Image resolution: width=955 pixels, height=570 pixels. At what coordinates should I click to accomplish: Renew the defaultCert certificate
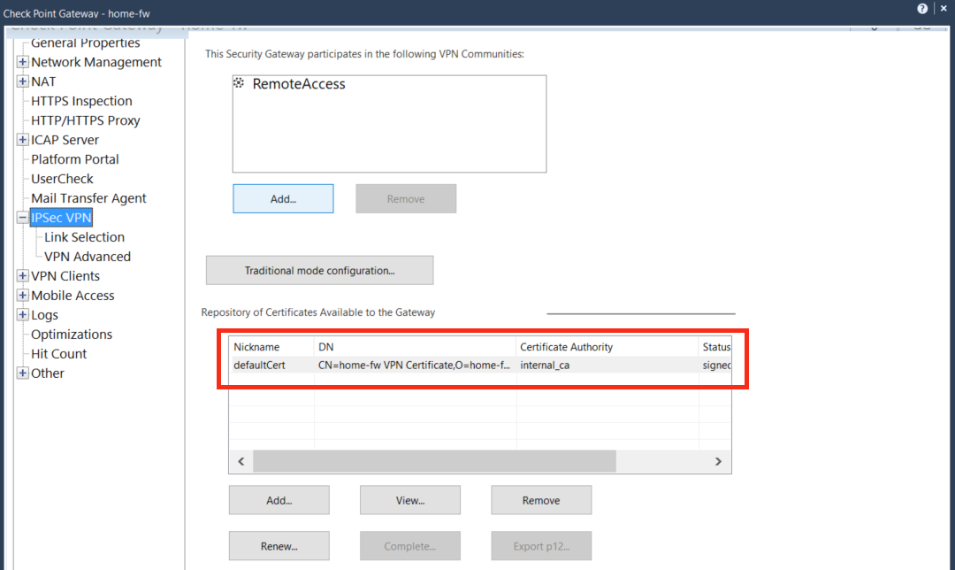coord(279,545)
